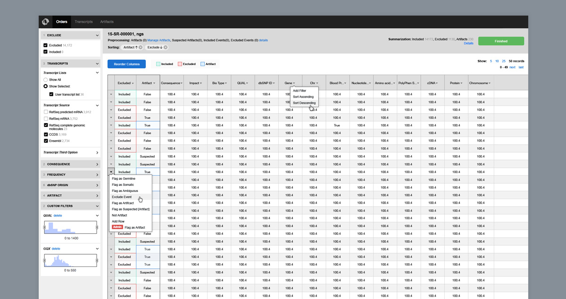
Task: Switch to the Transcripts tab
Action: 83,22
